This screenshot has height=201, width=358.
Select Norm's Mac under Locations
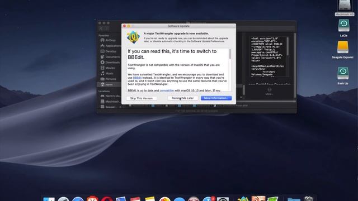[x=110, y=96]
